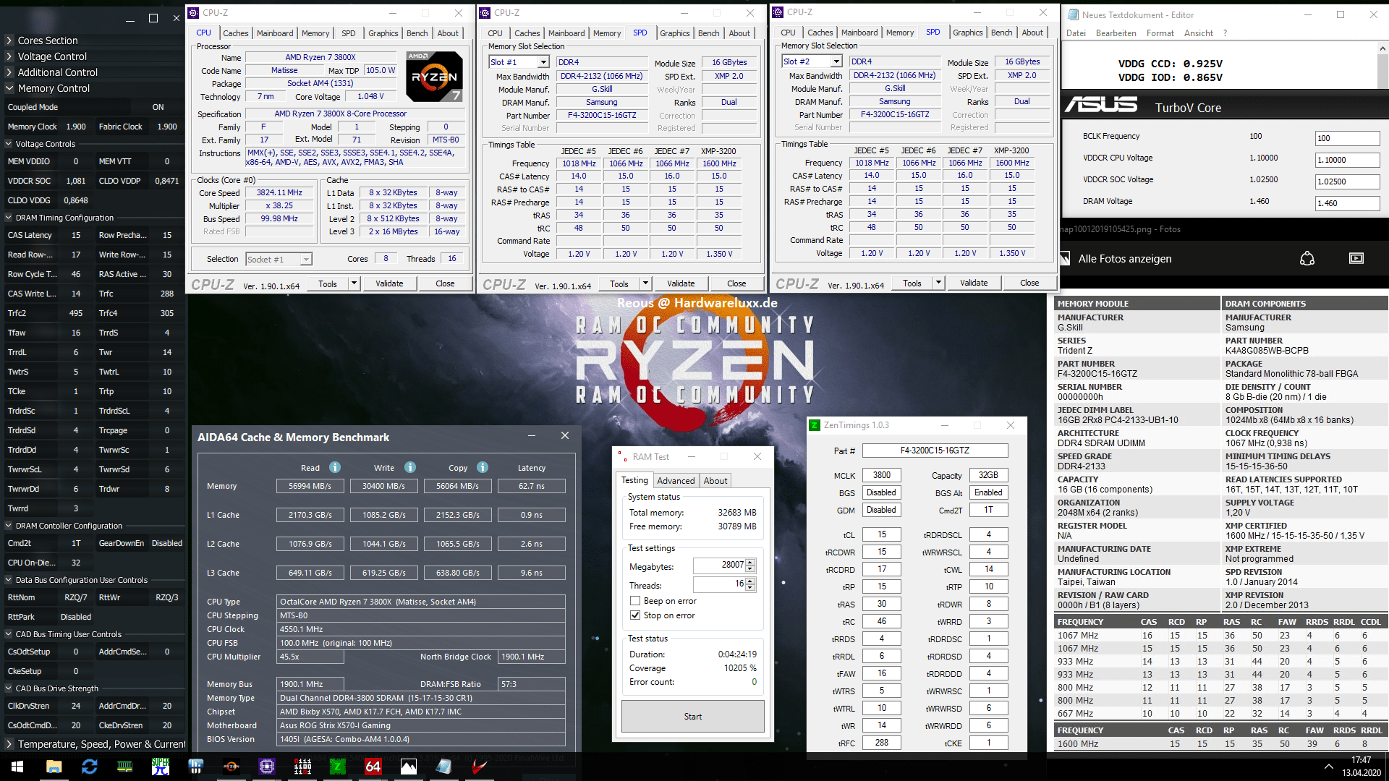Open the Photos app taskbar icon
This screenshot has width=1389, height=781.
tap(409, 767)
